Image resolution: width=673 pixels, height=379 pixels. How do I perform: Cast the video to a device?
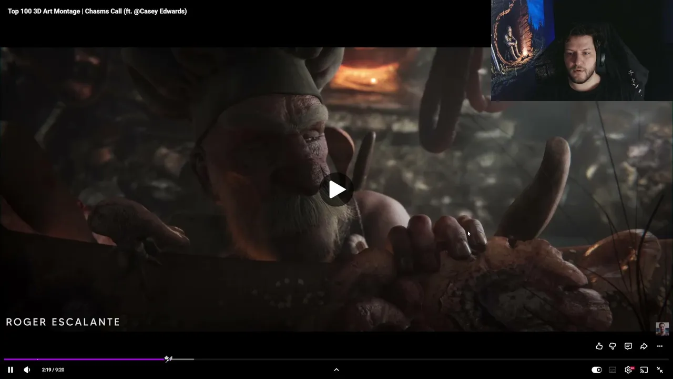[x=644, y=370]
